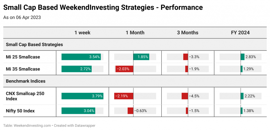This screenshot has width=270, height=131.
Task: Click the green 3.54% weekly bar
Action: coord(81,57)
